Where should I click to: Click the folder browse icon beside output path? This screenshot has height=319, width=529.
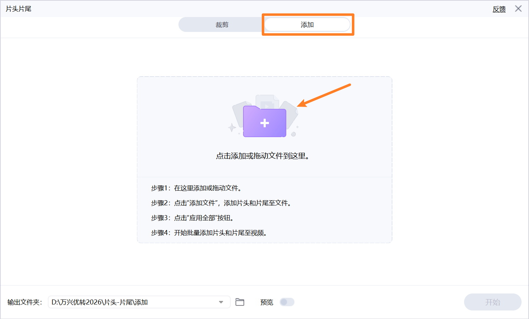(240, 302)
